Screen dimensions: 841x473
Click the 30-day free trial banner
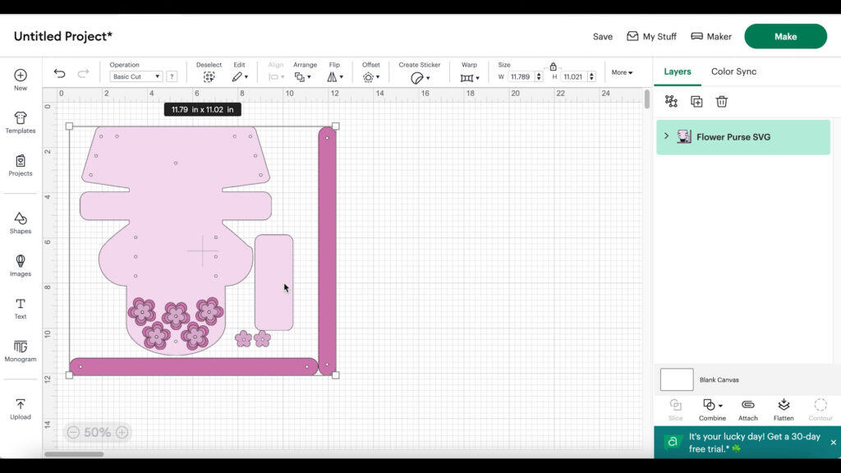point(747,443)
